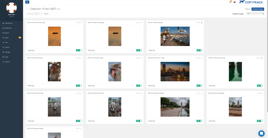The height and width of the screenshot is (138, 268).
Task: Click the hamburger menu button
Action: point(27,2)
